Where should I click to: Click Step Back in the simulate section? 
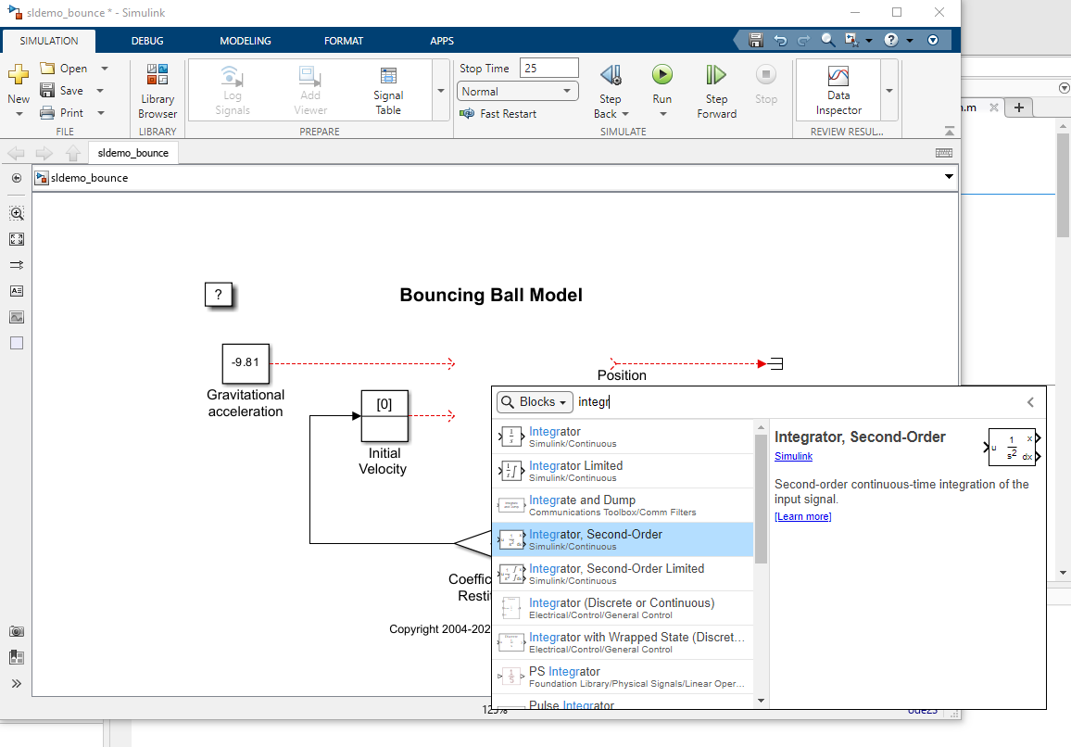[610, 91]
